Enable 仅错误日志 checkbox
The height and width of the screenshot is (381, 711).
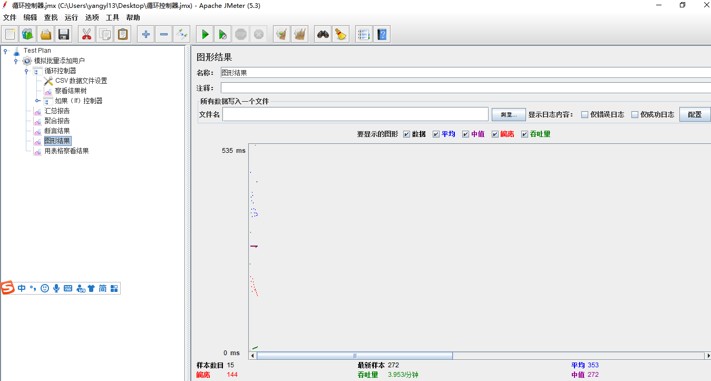point(585,114)
